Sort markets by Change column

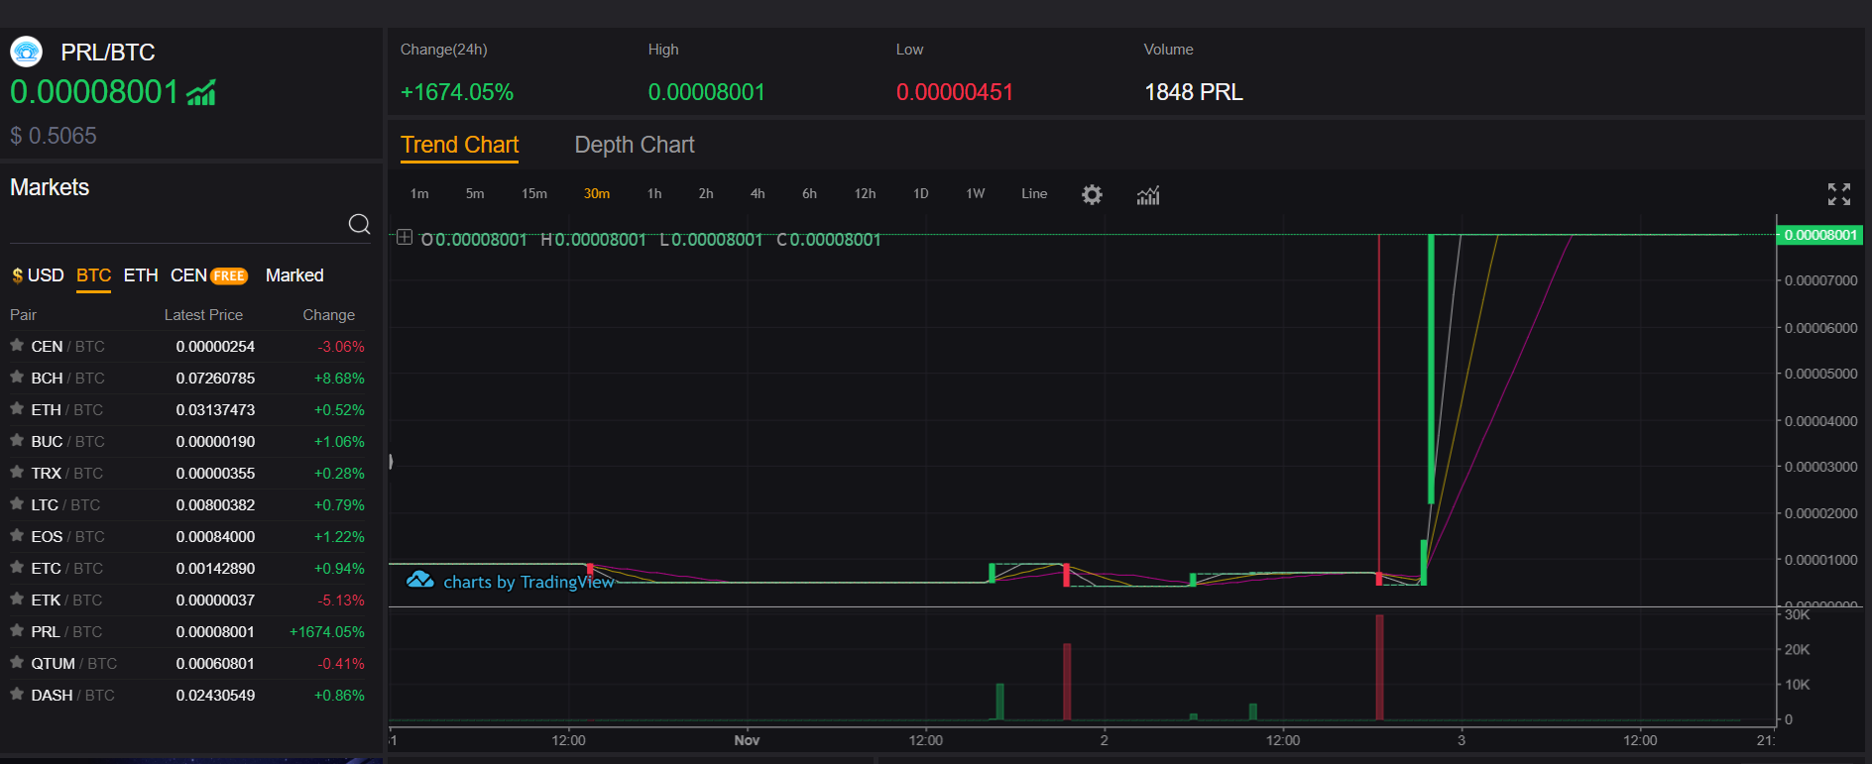pyautogui.click(x=328, y=315)
